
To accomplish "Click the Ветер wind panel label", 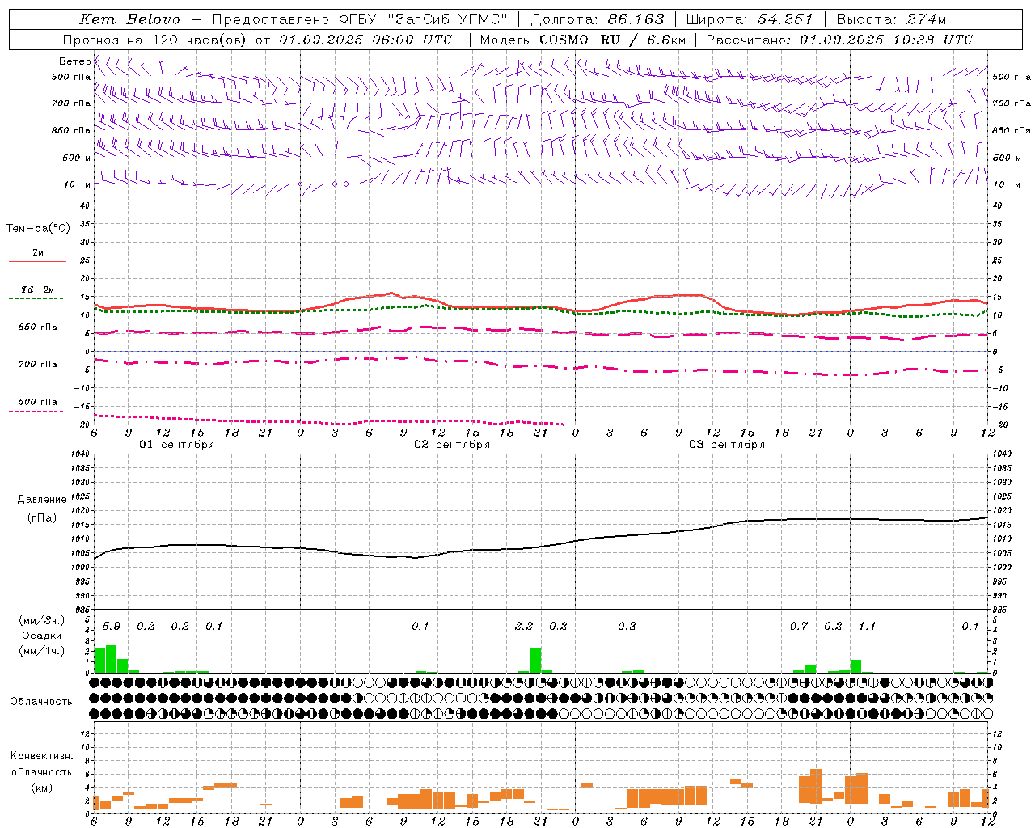I will [74, 61].
